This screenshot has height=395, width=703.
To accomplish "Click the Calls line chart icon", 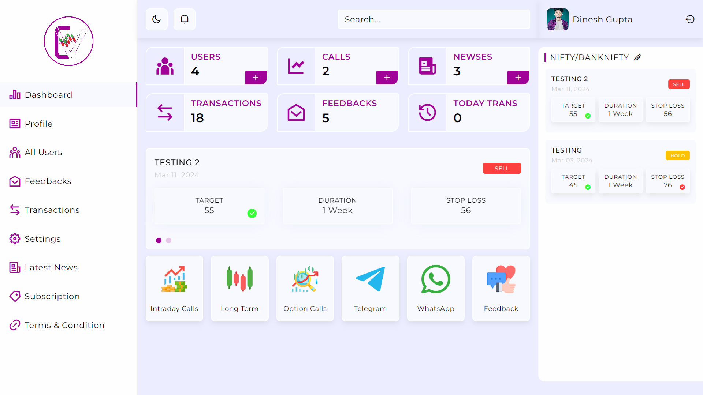I will pos(296,66).
